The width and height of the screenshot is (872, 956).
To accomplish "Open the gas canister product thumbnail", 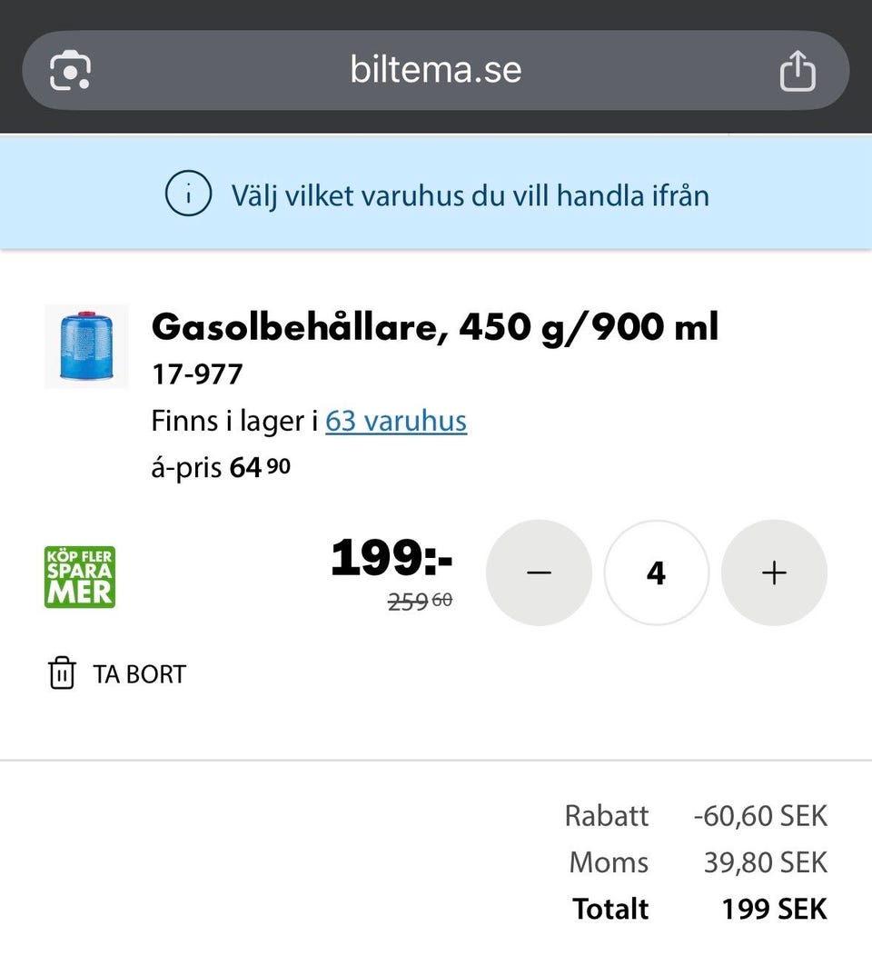I will click(86, 347).
